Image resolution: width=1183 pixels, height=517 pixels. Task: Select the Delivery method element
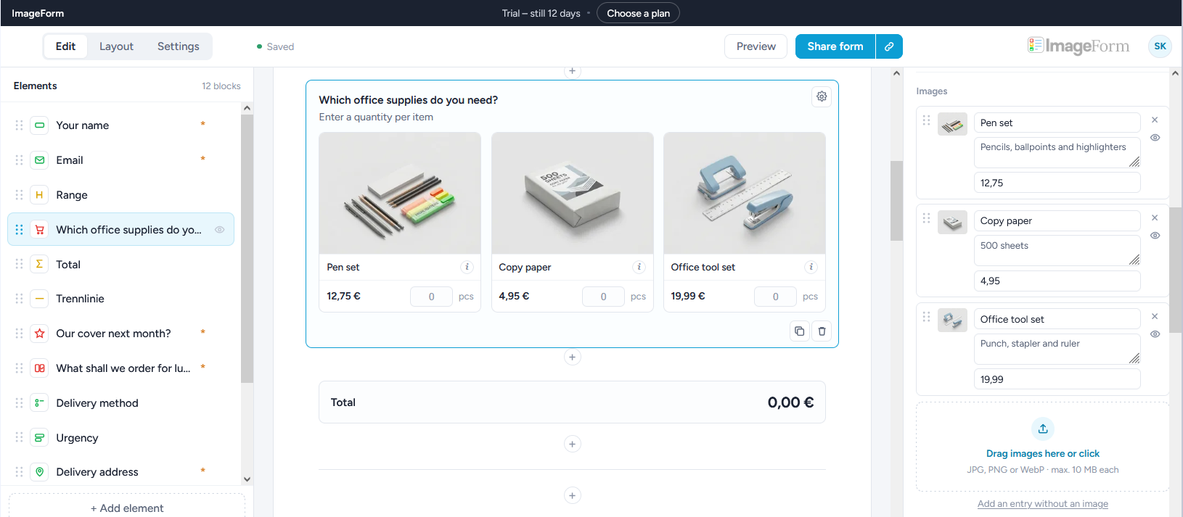coord(120,402)
